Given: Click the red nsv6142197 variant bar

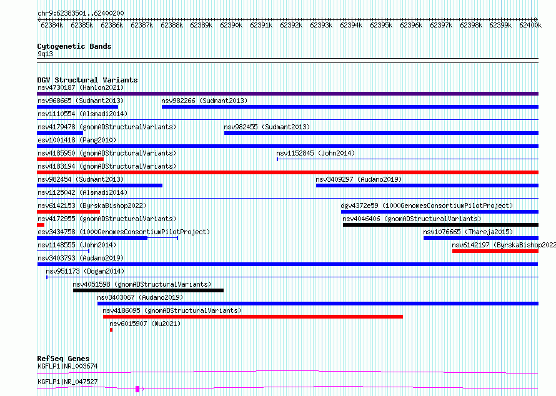Looking at the screenshot, I should [x=495, y=251].
